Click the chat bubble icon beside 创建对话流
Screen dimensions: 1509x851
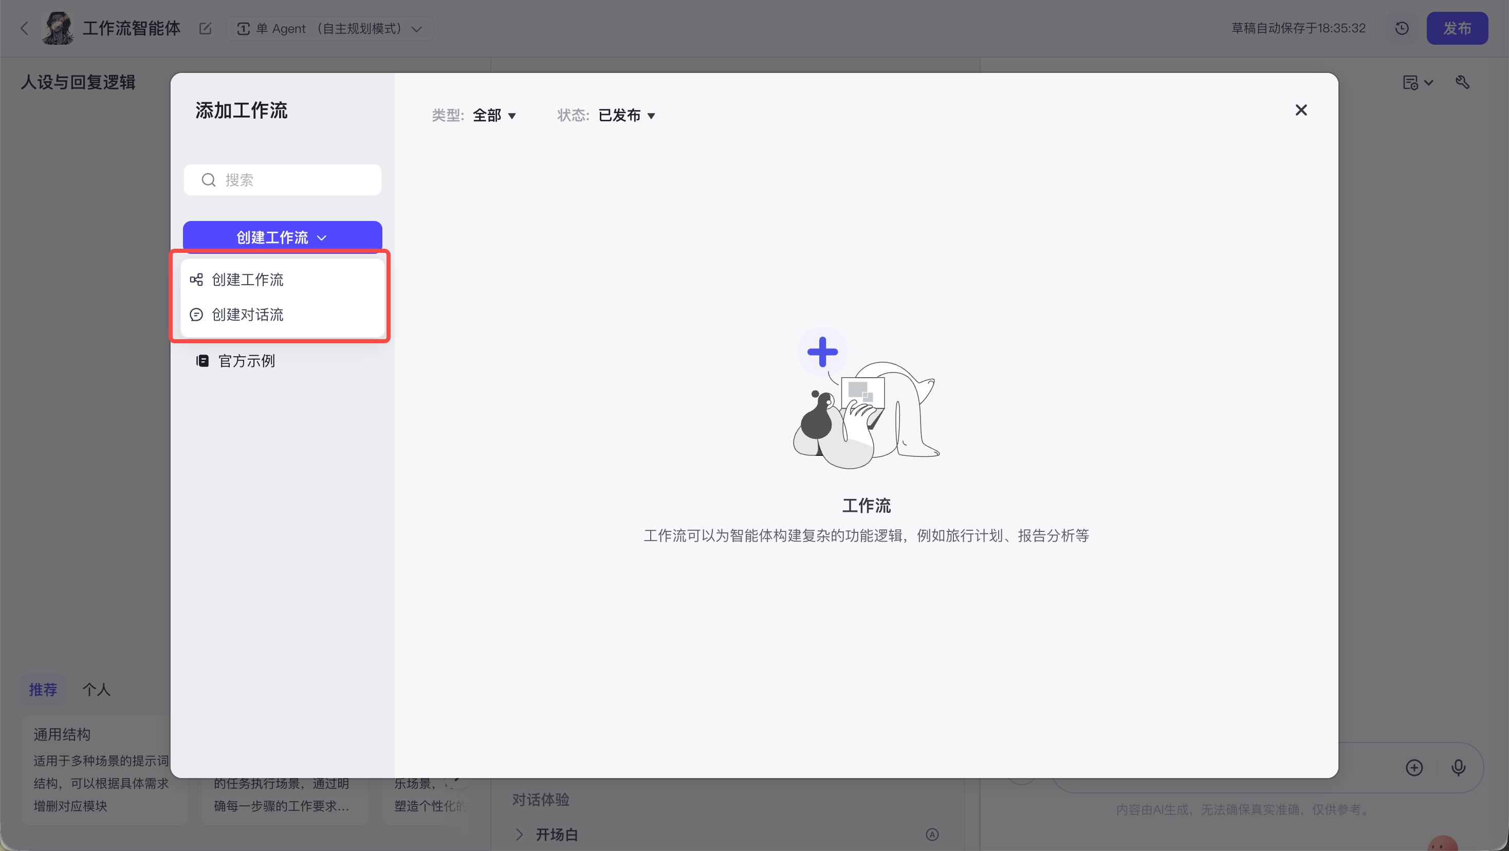[x=196, y=314]
